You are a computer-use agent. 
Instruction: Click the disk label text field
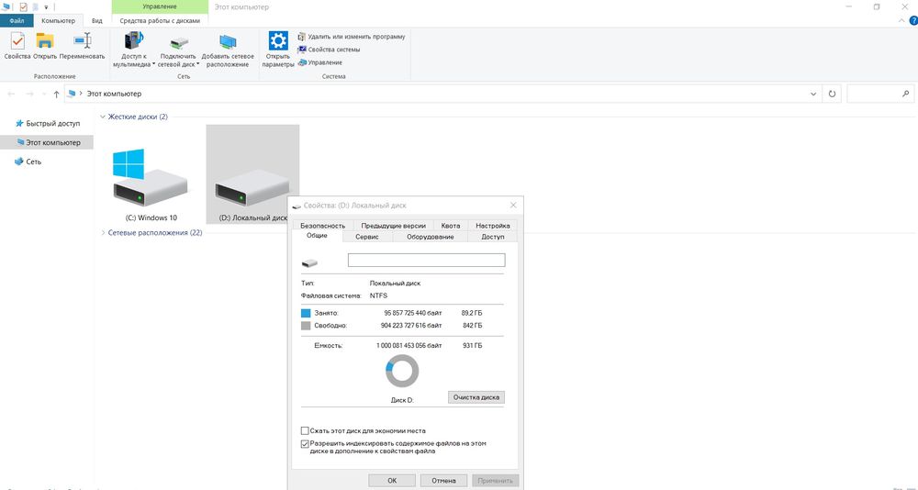coord(426,260)
